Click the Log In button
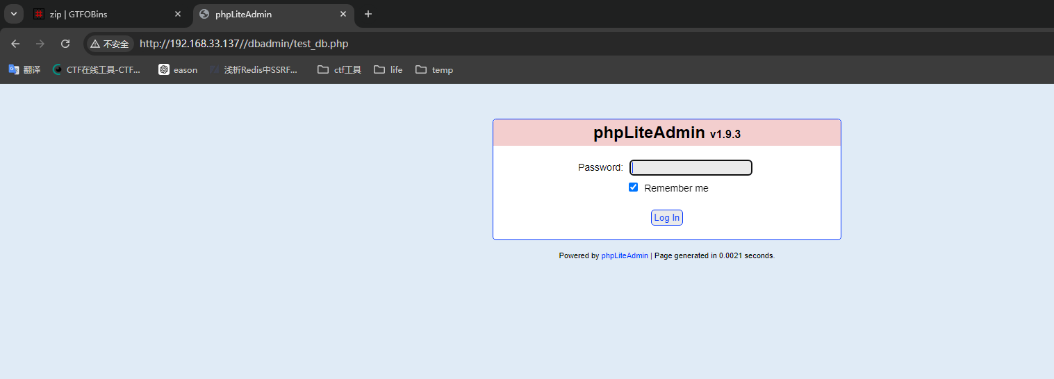The image size is (1054, 379). [667, 218]
